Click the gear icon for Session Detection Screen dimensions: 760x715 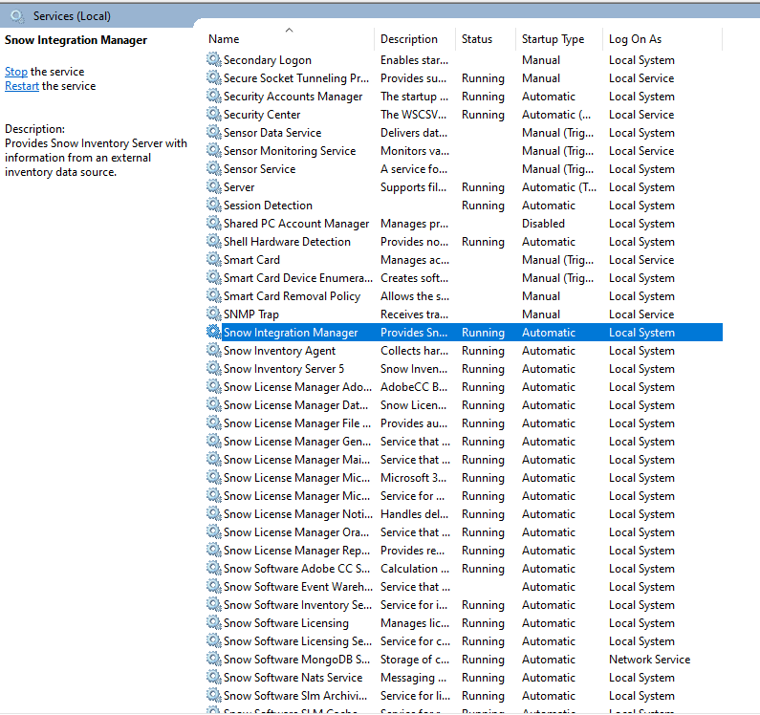214,206
